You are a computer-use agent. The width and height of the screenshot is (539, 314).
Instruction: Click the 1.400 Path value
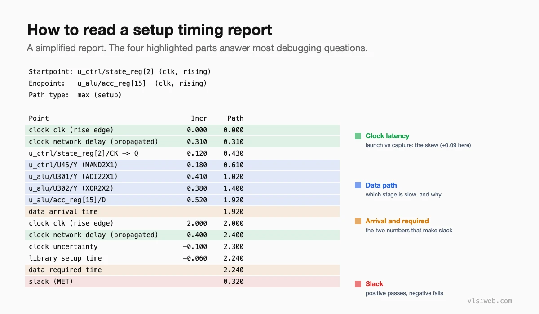(234, 188)
